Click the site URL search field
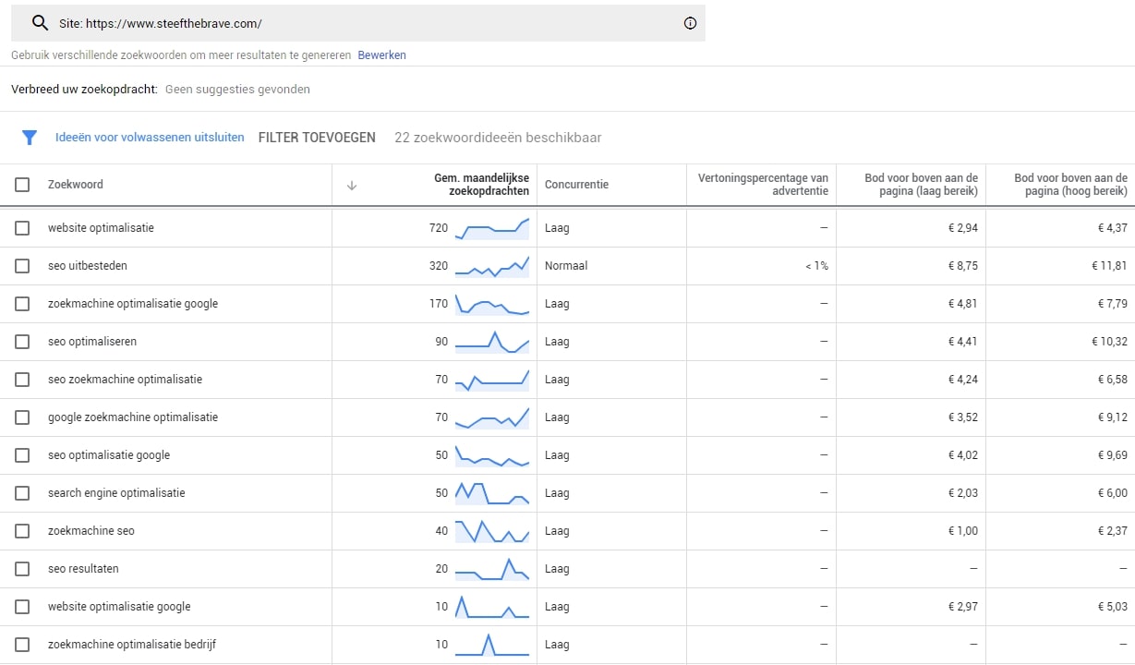The width and height of the screenshot is (1135, 665). tap(358, 23)
